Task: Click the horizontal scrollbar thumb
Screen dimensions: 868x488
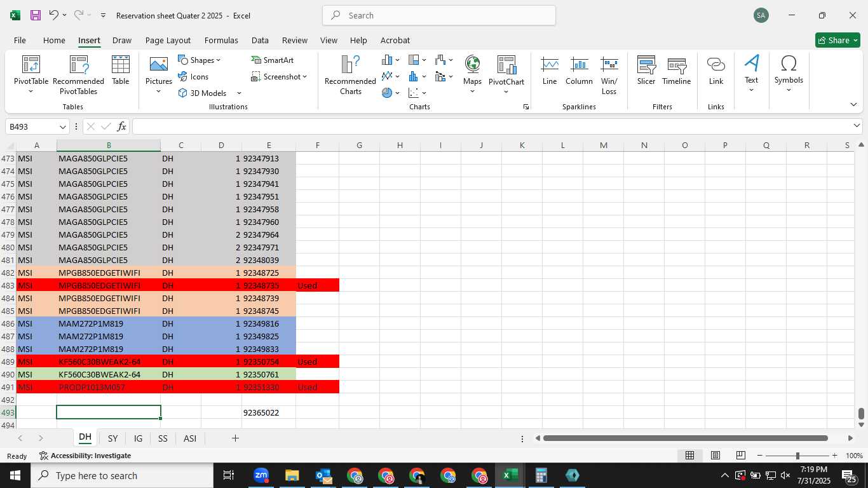Action: (x=686, y=438)
